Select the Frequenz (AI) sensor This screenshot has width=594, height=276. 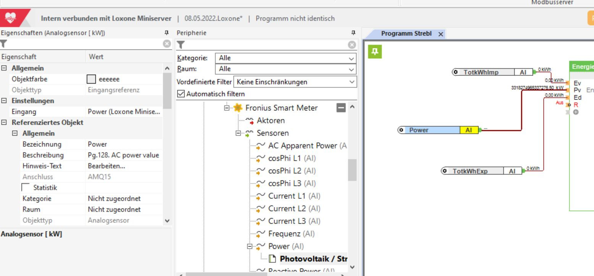pos(291,234)
